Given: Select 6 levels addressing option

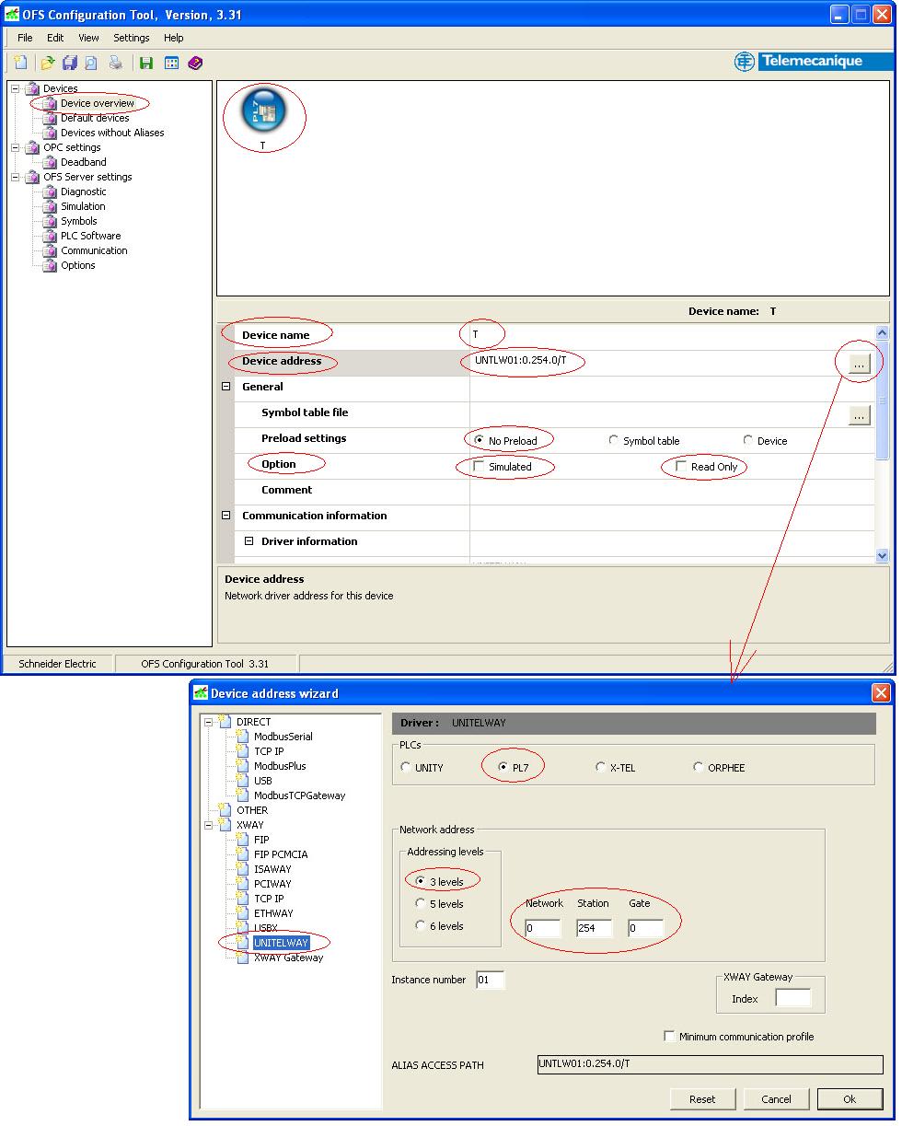Looking at the screenshot, I should click(x=421, y=926).
